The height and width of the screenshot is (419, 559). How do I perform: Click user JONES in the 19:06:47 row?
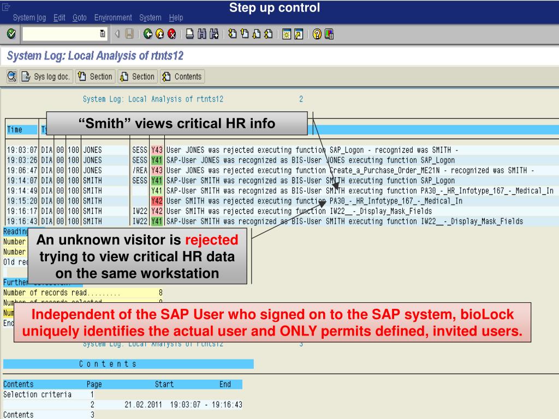(92, 170)
